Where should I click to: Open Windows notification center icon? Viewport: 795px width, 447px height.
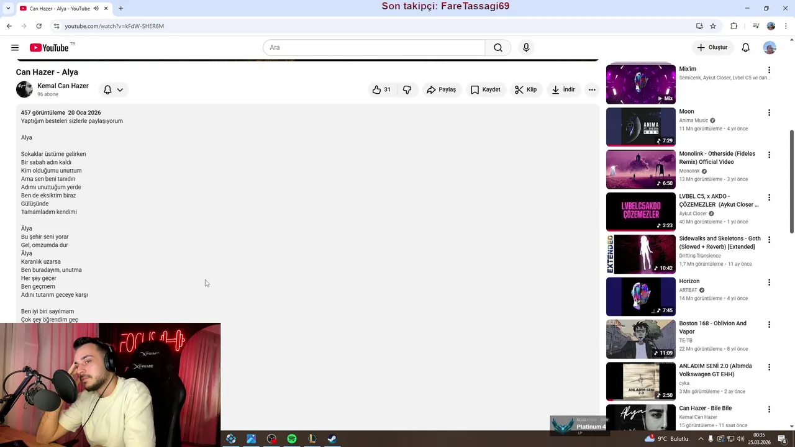(783, 439)
